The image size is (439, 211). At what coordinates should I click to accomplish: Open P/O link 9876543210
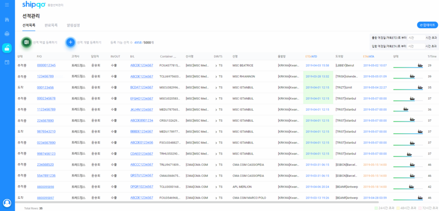click(x=46, y=132)
